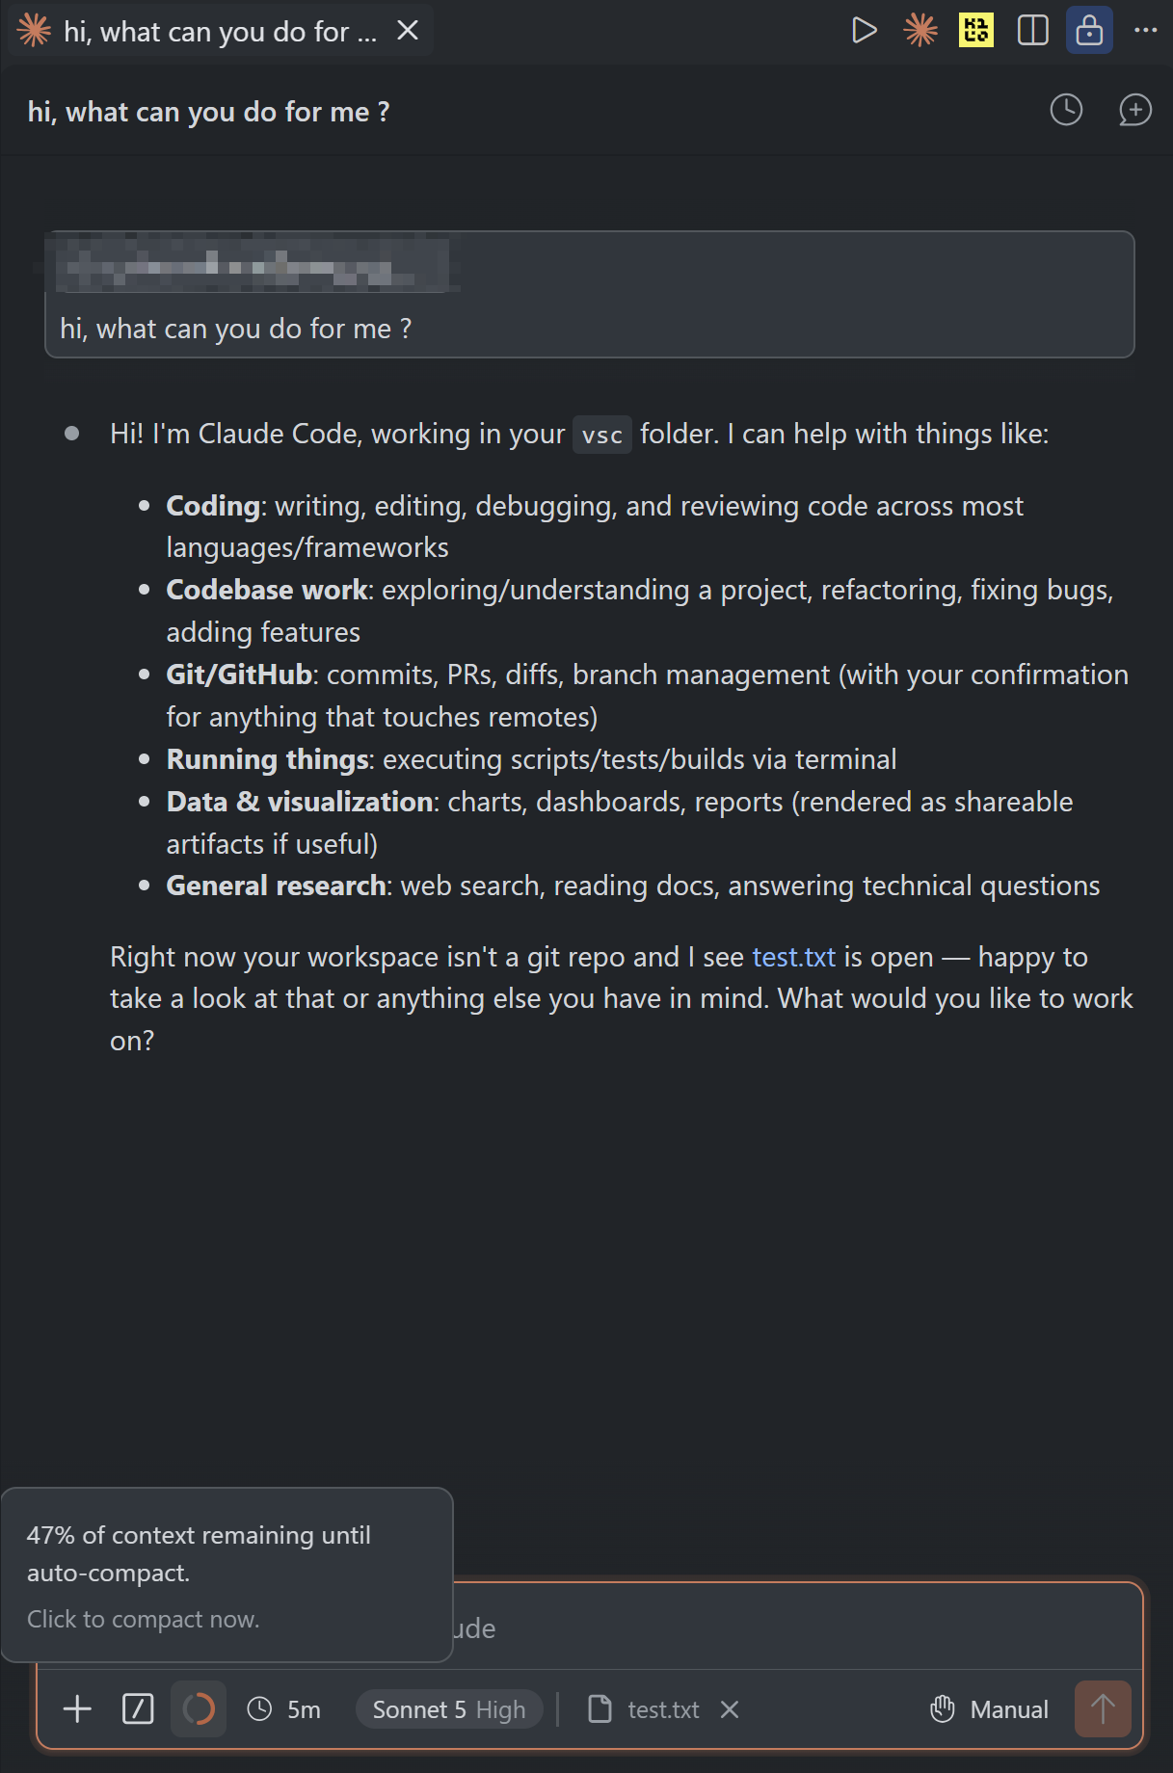Click "Click to compact now" in the tooltip
1173x1773 pixels.
pyautogui.click(x=143, y=1619)
